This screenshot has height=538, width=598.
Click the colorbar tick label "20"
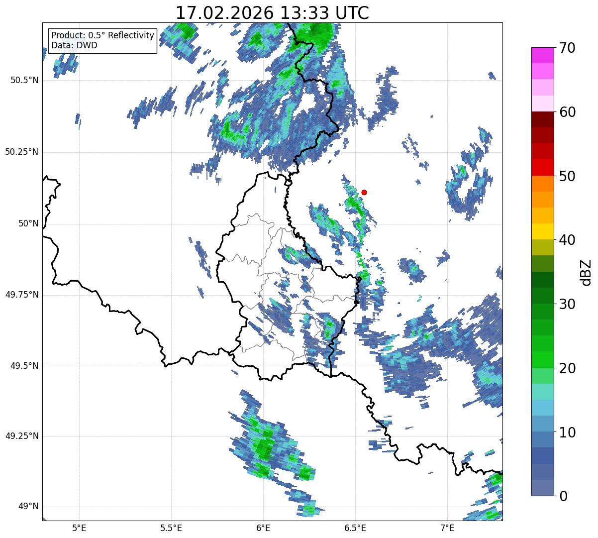tap(568, 368)
